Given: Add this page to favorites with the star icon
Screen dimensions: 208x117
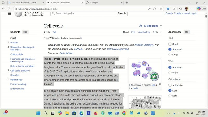Looking at the screenshot, I should click(161, 9).
